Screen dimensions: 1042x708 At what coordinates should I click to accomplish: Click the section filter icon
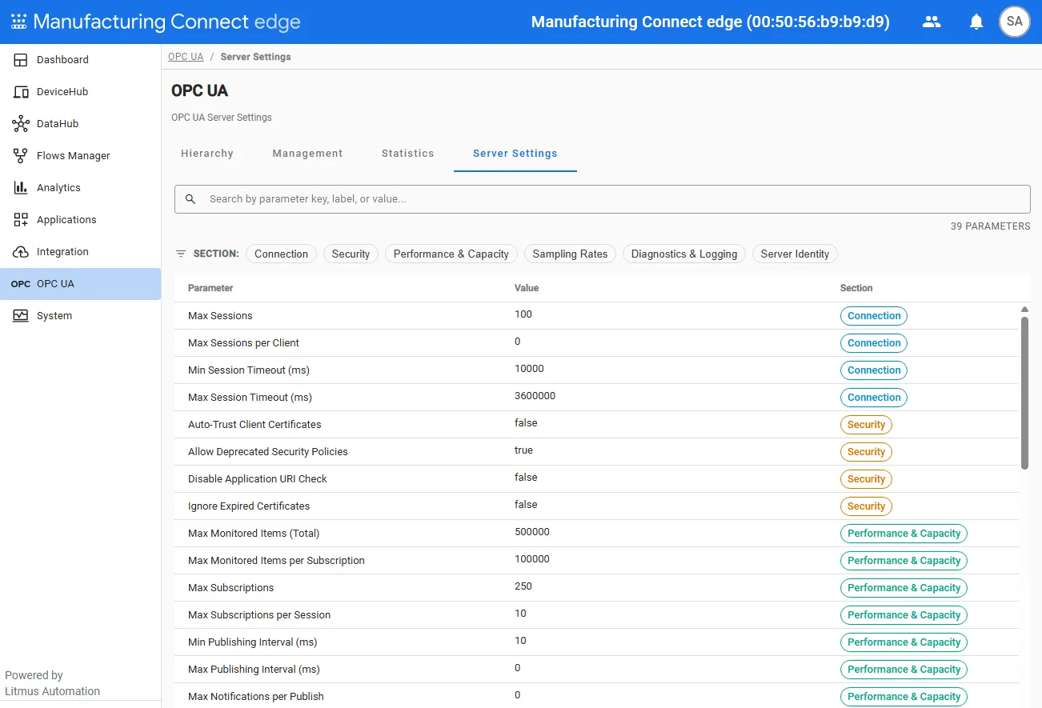[x=181, y=254]
